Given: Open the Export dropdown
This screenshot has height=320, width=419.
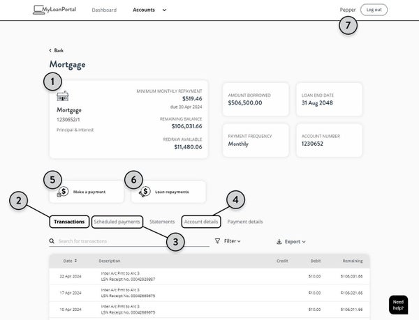Looking at the screenshot, I should coord(291,242).
